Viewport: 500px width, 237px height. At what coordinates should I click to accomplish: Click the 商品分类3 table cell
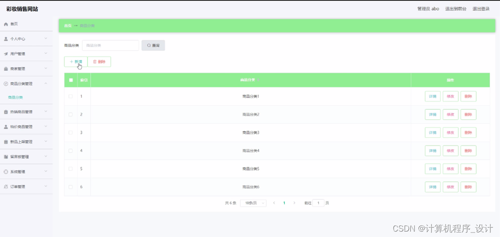[251, 132]
